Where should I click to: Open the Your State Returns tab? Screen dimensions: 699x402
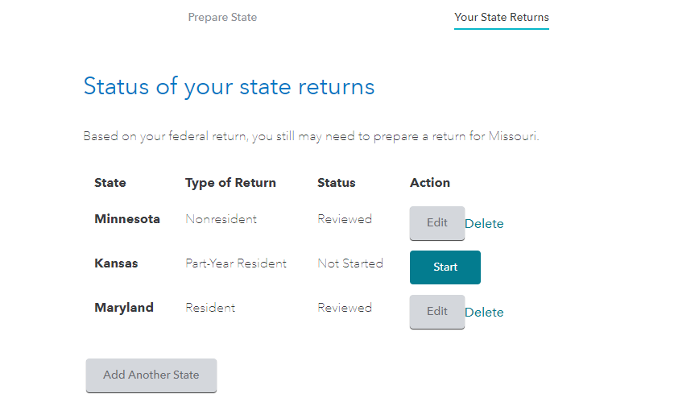click(x=501, y=17)
